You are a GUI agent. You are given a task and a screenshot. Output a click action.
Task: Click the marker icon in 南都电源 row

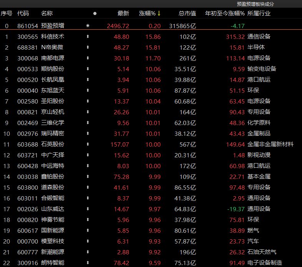click(88, 58)
